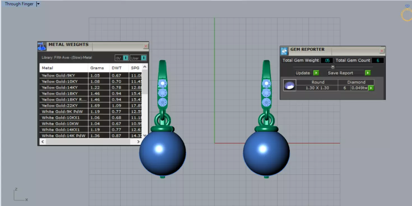Click the Save Report button label

coord(341,73)
